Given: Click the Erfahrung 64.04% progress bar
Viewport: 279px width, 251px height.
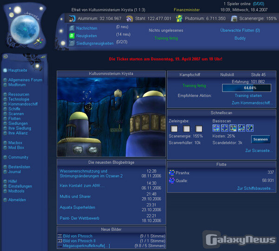Looking at the screenshot, I should pos(246,88).
